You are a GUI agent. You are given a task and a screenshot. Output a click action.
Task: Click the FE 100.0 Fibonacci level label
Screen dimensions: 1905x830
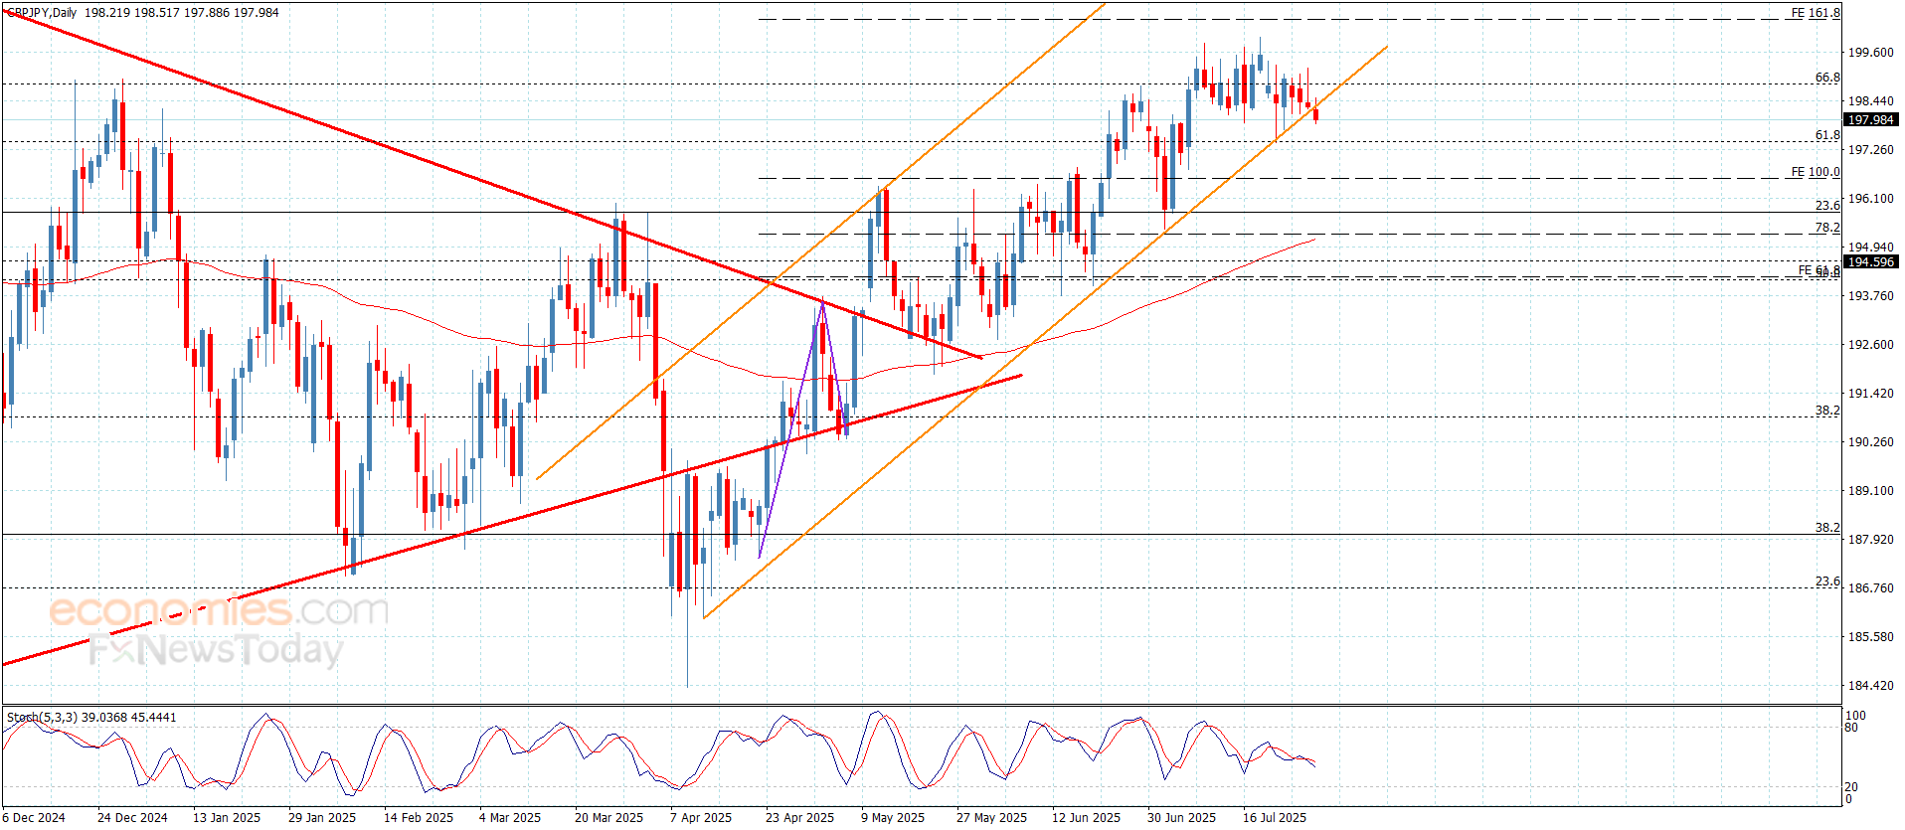coord(1816,172)
